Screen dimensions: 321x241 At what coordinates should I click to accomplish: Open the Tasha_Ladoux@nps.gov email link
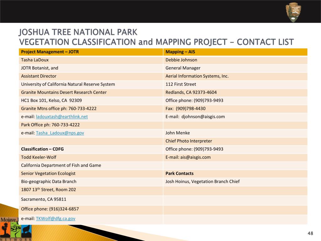pos(60,133)
